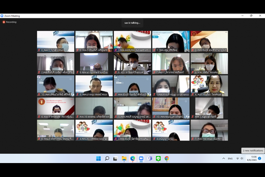Switch the ENG input language indicator

coord(230,158)
